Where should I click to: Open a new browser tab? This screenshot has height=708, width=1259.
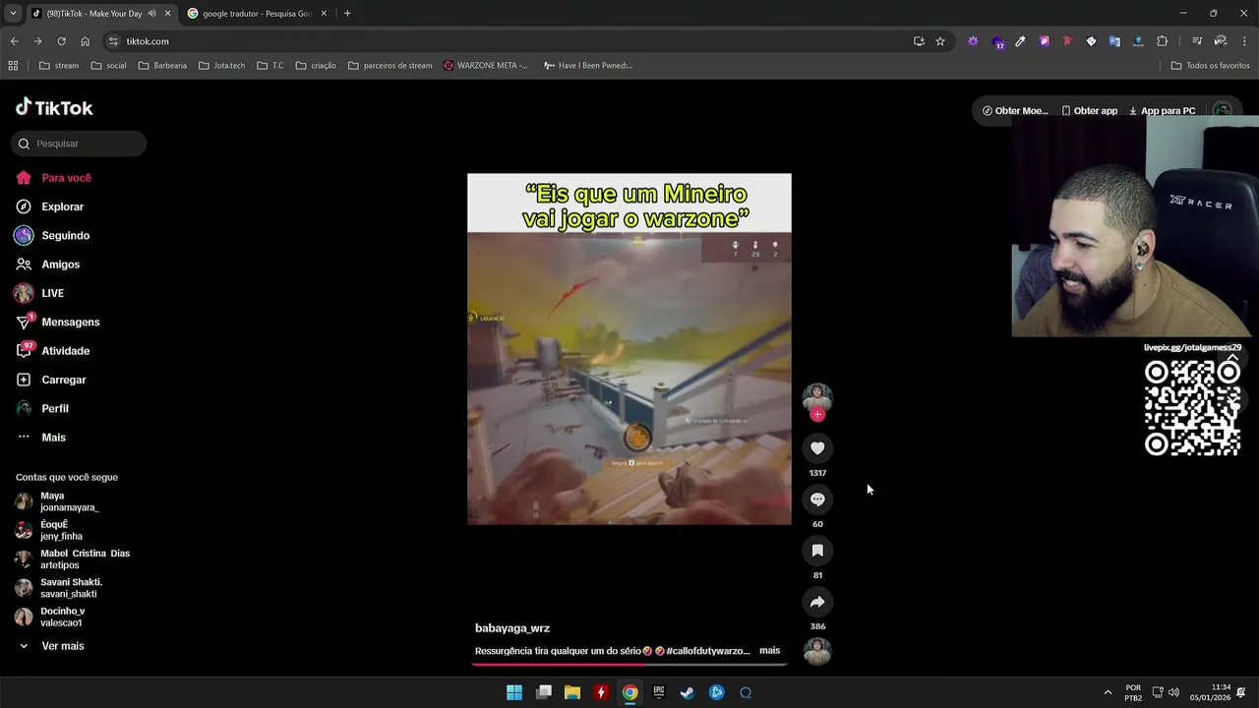click(x=347, y=14)
